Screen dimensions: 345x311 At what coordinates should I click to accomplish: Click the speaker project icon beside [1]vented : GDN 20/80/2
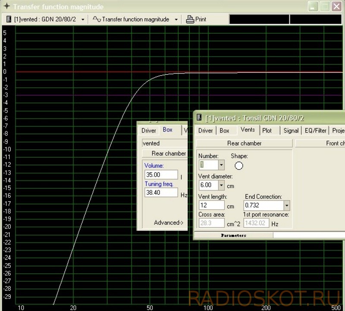[x=9, y=19]
